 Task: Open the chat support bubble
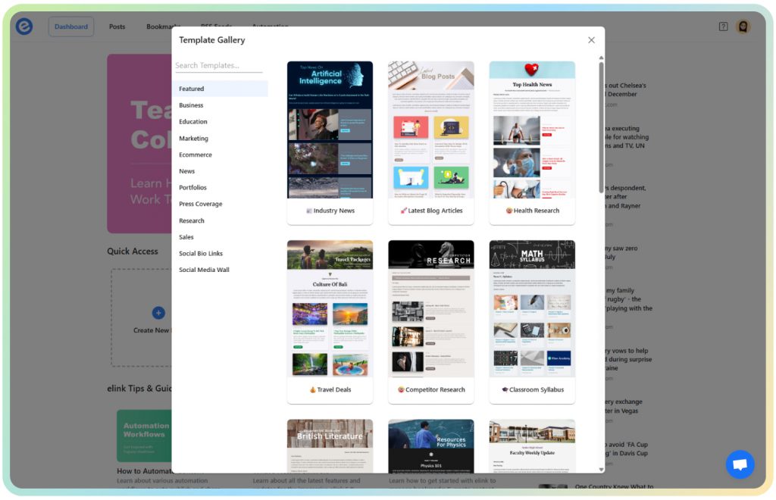(740, 464)
